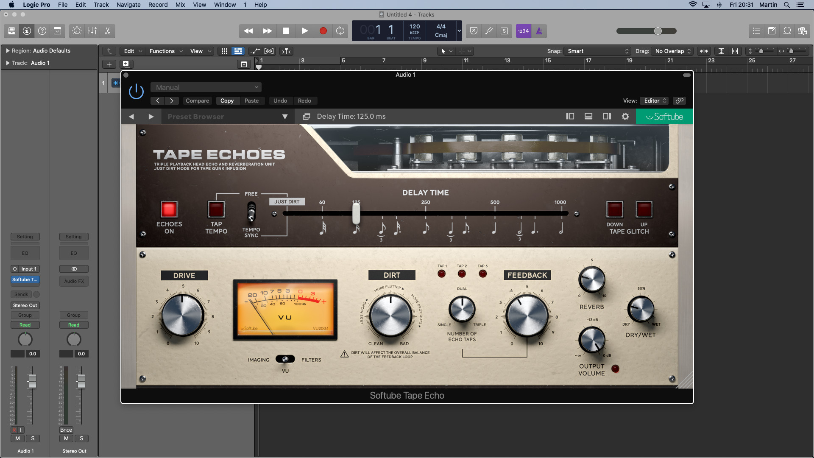Open the Window menu
Screen dimensions: 814x458
225,5
